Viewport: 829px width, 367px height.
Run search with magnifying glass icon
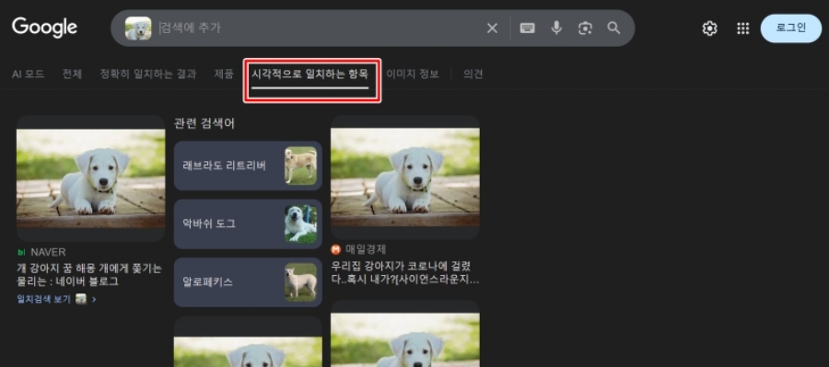click(613, 28)
